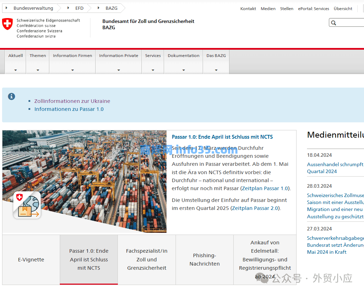Open the Stellen header link
This screenshot has width=364, height=293.
coord(286,9)
